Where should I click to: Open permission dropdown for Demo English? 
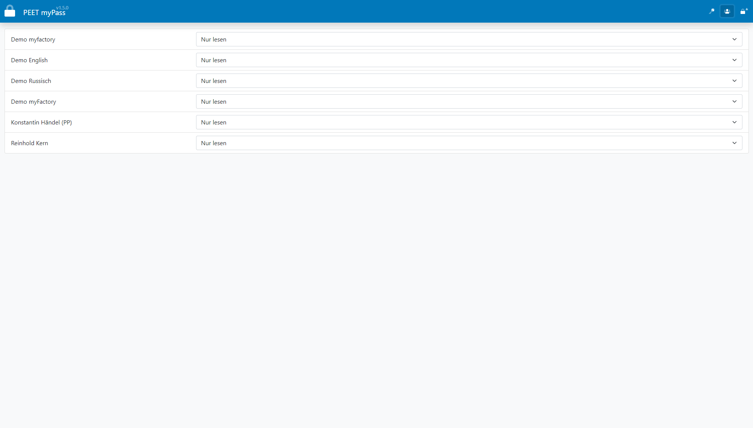(469, 60)
